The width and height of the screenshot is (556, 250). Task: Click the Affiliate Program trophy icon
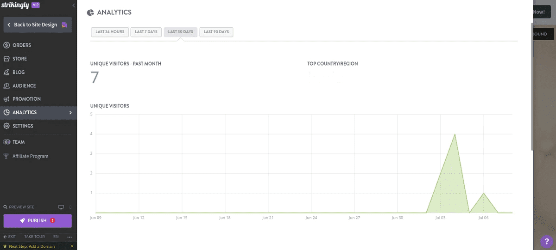[6, 156]
